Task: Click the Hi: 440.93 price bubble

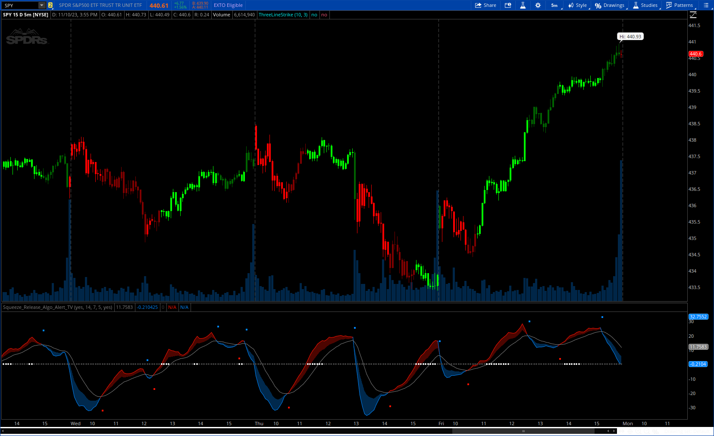Action: click(x=630, y=37)
